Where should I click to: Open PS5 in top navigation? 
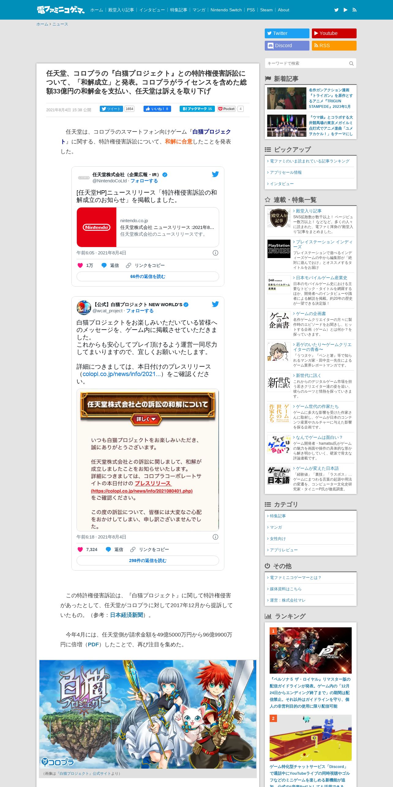(251, 10)
